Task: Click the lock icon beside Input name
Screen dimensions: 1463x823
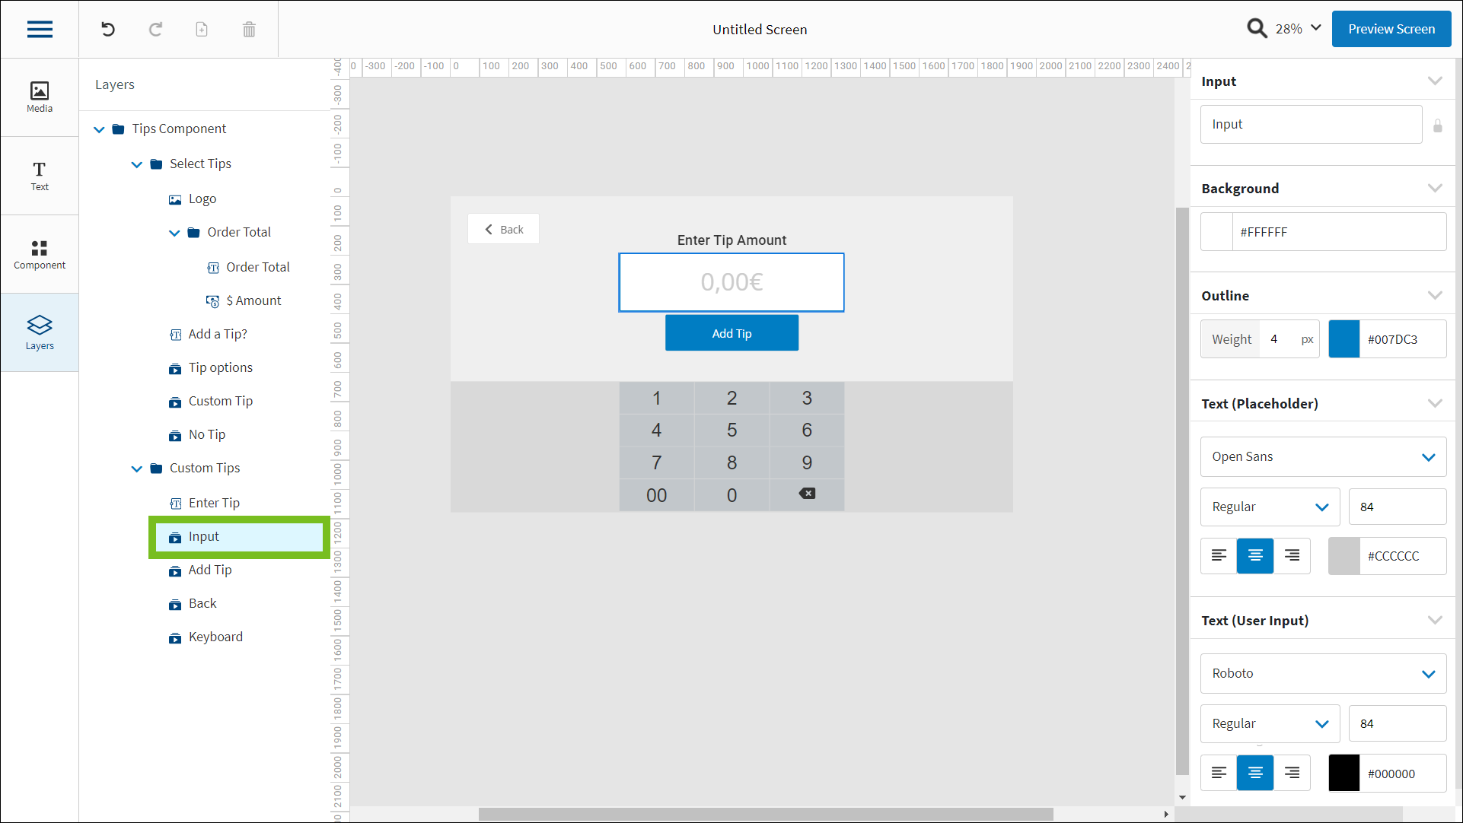Action: pyautogui.click(x=1437, y=126)
